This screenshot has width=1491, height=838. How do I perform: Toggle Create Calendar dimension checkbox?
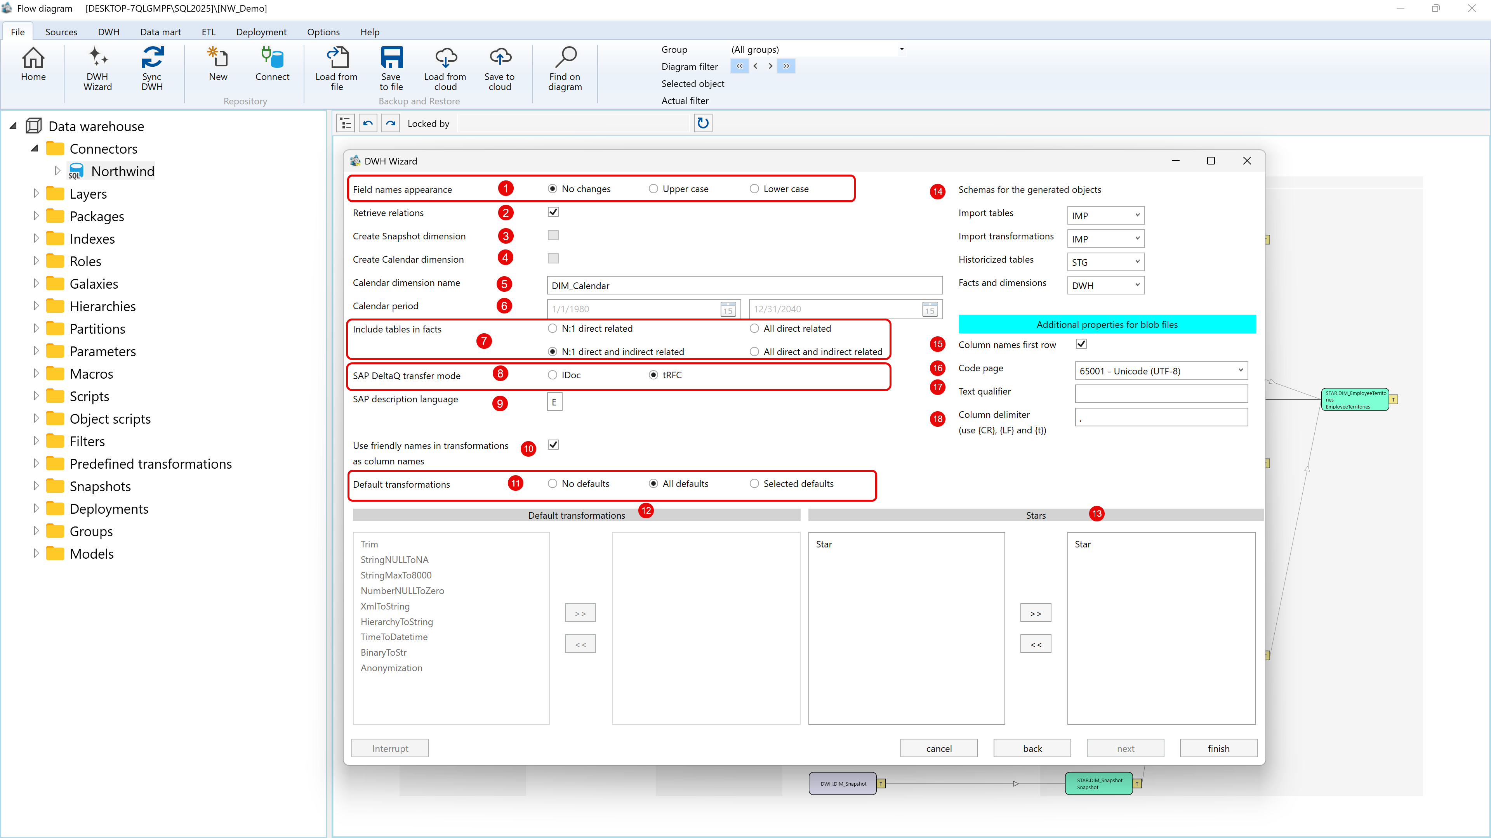(553, 258)
